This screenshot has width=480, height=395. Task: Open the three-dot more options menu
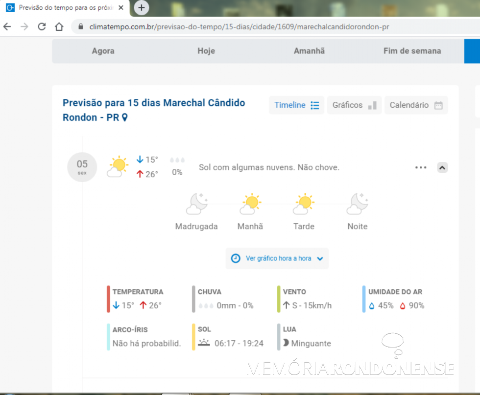pyautogui.click(x=421, y=167)
